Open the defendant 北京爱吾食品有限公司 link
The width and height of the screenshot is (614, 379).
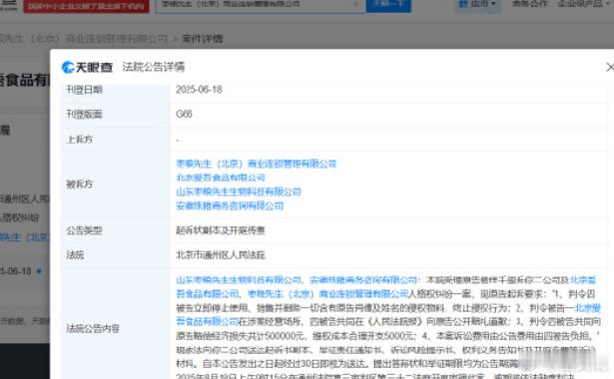pyautogui.click(x=221, y=178)
